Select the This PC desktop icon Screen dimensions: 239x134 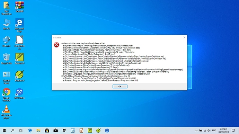click(x=6, y=24)
